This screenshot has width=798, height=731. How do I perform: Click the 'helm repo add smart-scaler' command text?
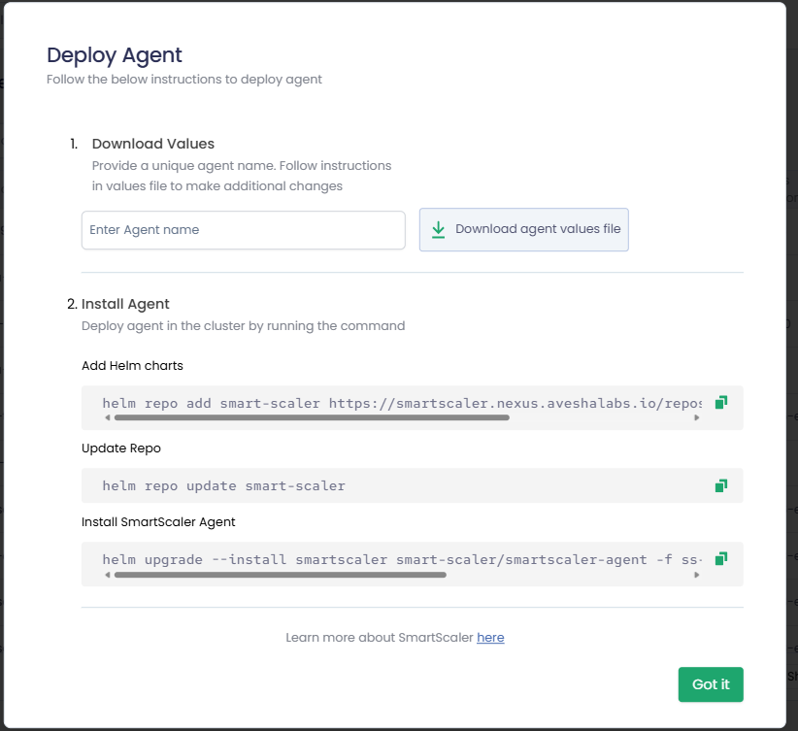pos(402,403)
